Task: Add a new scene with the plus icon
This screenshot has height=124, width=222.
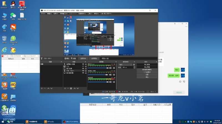Action: [x=42, y=88]
